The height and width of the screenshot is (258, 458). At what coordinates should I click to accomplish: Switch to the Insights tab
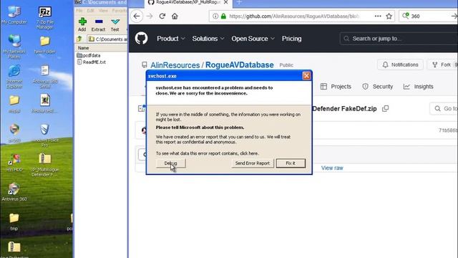tap(418, 87)
